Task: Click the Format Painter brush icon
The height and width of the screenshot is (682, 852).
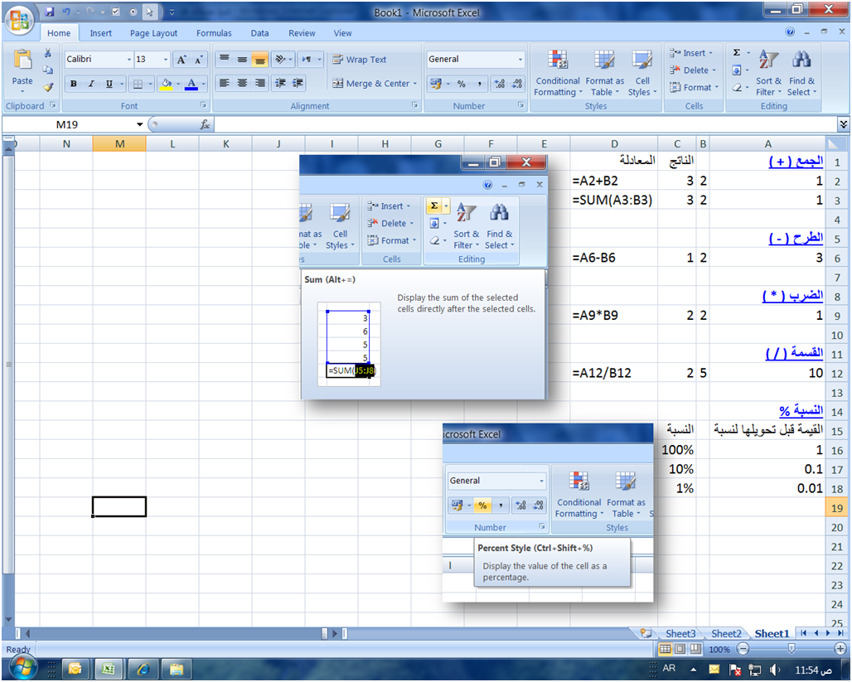Action: point(47,86)
